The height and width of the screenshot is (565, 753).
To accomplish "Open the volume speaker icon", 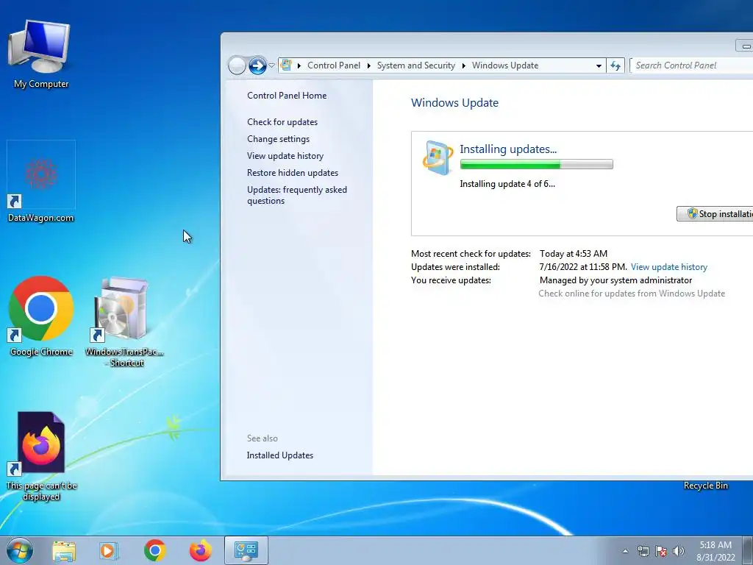I will 679,551.
